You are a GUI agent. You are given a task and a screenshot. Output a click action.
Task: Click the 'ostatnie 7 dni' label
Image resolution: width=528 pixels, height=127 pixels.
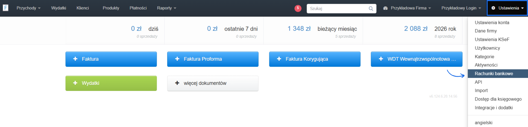(241, 29)
